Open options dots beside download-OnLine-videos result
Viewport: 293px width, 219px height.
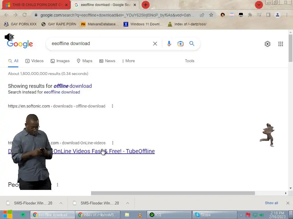tap(113, 143)
